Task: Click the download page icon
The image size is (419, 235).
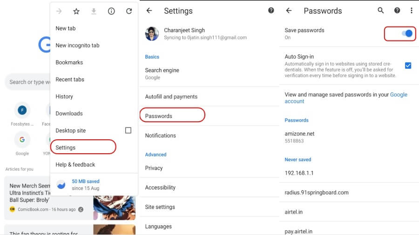Action: (94, 11)
